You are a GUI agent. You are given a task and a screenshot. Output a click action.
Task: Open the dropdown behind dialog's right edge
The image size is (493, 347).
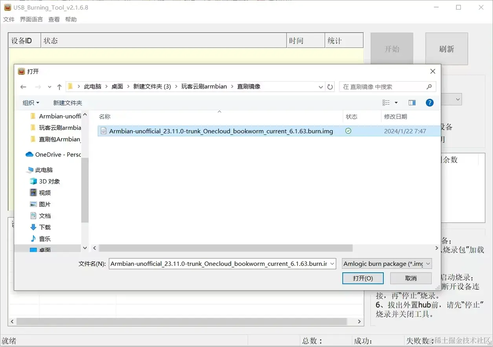[458, 100]
